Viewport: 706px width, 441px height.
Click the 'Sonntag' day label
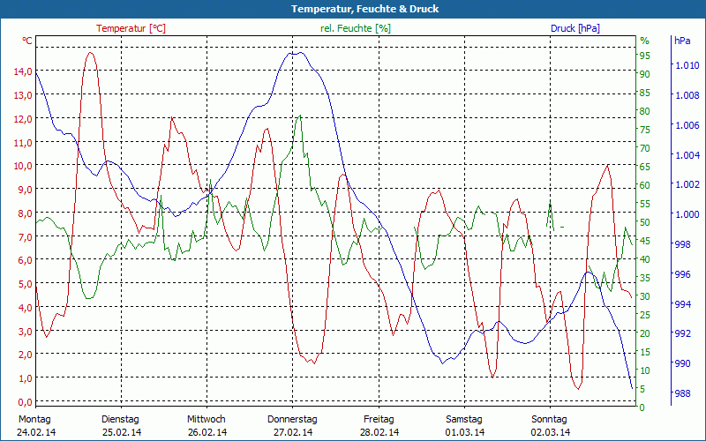point(550,419)
